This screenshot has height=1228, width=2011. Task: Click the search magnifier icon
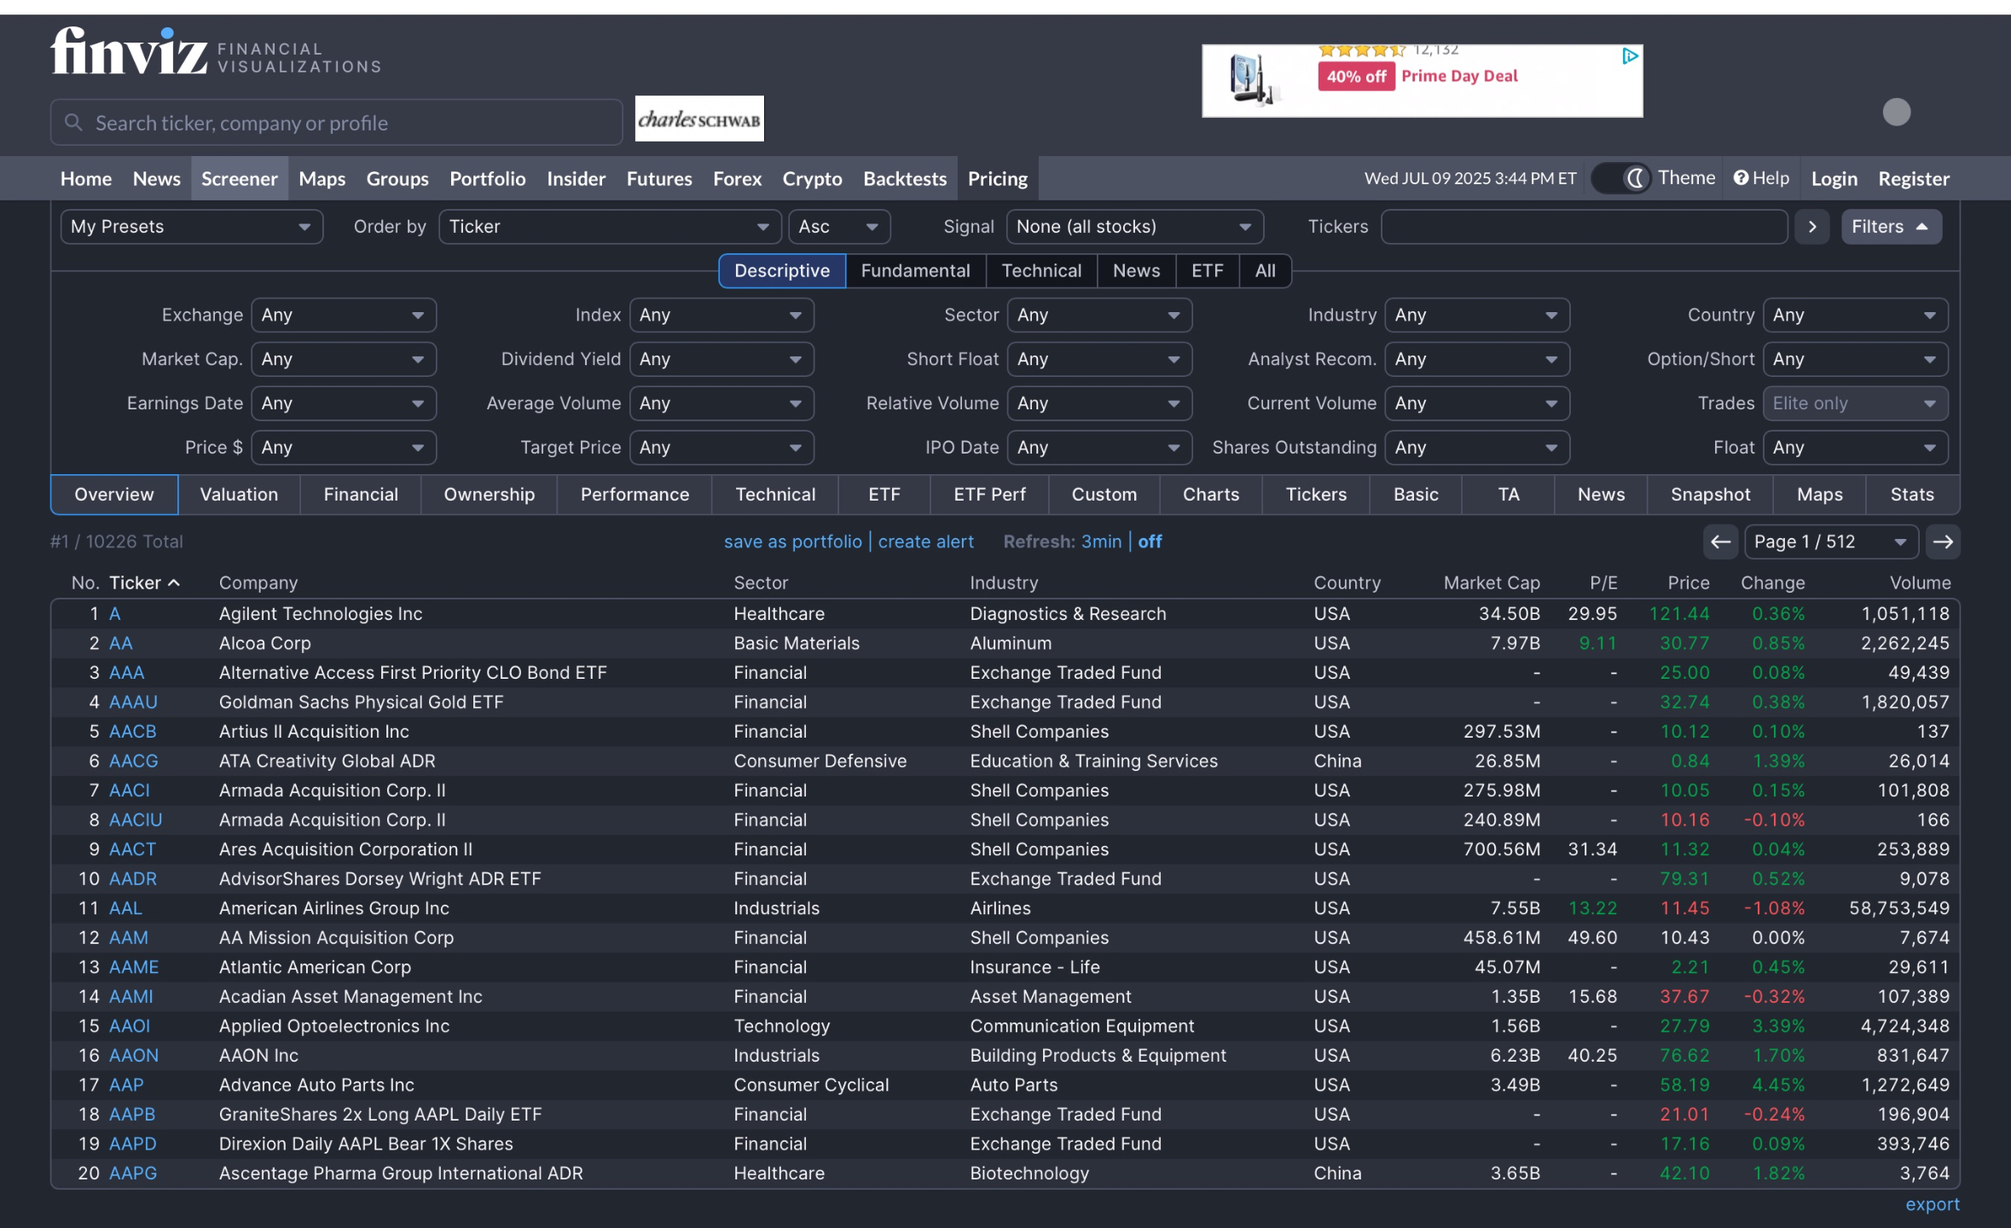(74, 123)
